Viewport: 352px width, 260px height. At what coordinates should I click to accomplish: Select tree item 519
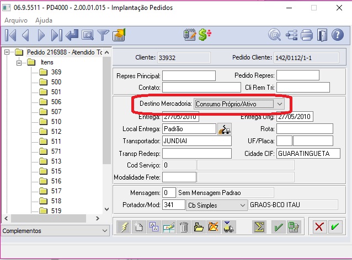point(56,210)
